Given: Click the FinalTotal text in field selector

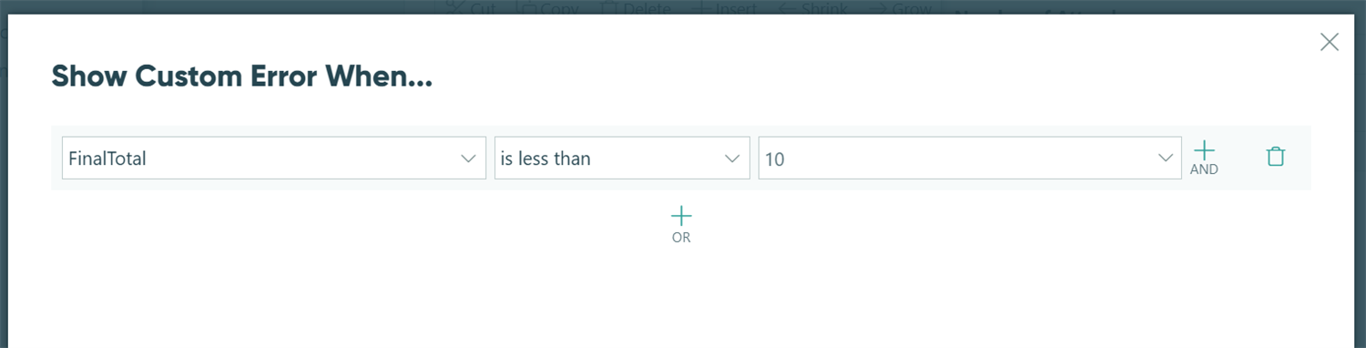Looking at the screenshot, I should 107,159.
